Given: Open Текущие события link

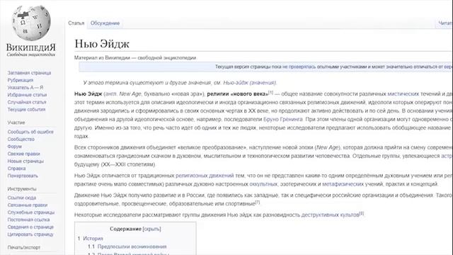Looking at the screenshot, I should pos(26,109).
